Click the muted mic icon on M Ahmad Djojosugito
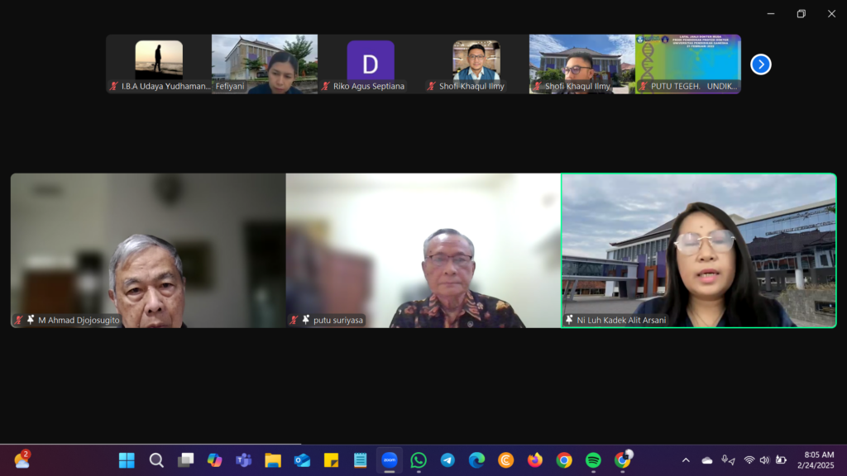This screenshot has height=476, width=847. (18, 320)
